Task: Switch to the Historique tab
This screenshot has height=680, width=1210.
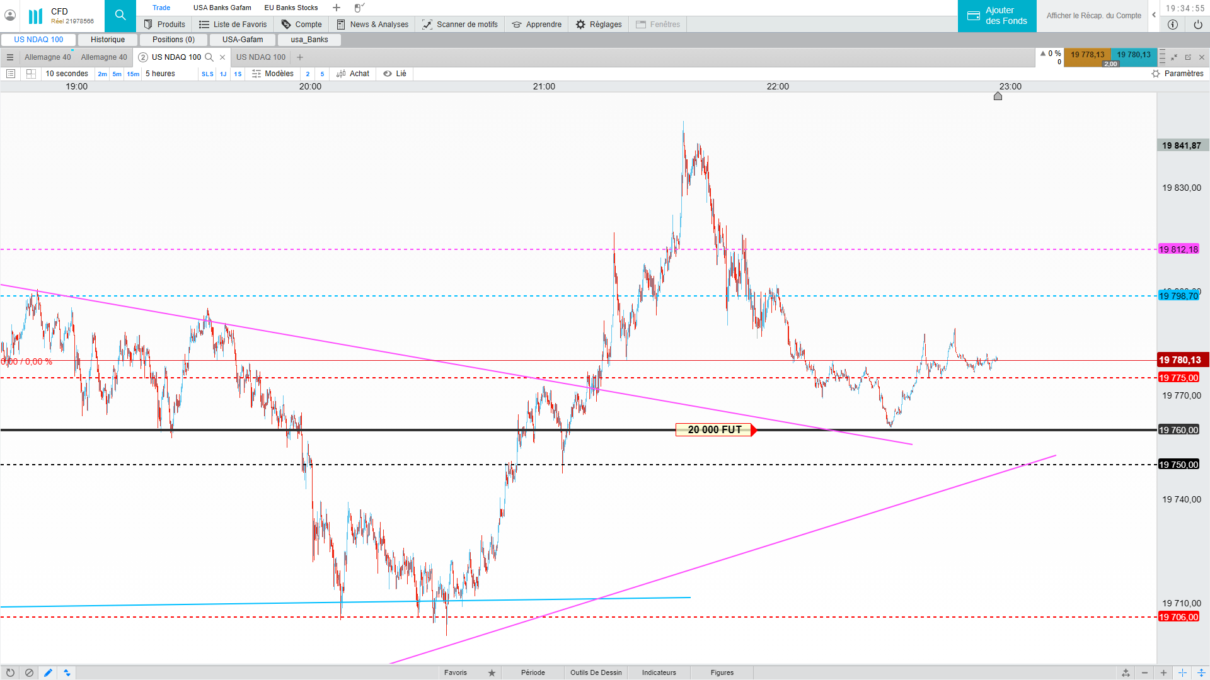Action: click(108, 40)
